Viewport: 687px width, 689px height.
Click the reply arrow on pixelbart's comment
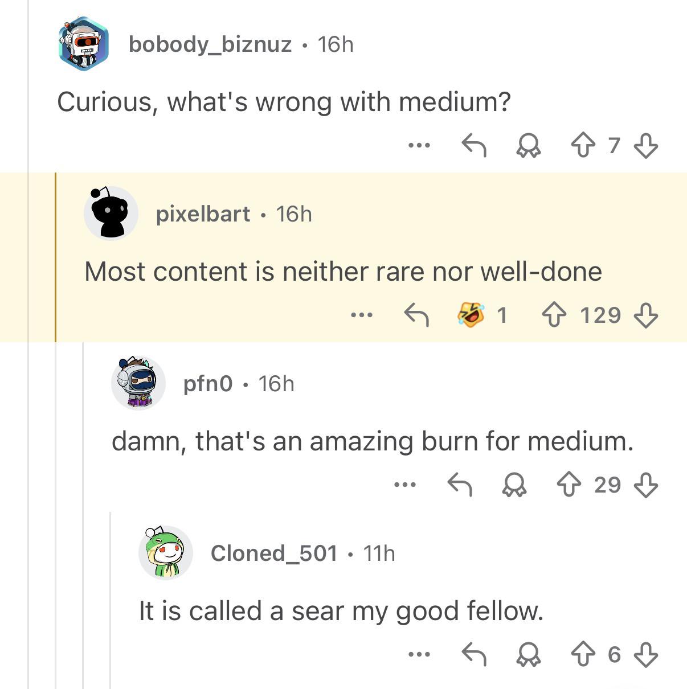[x=418, y=315]
